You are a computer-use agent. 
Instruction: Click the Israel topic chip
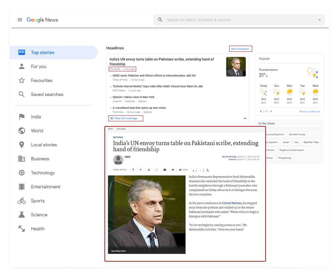coord(286,142)
